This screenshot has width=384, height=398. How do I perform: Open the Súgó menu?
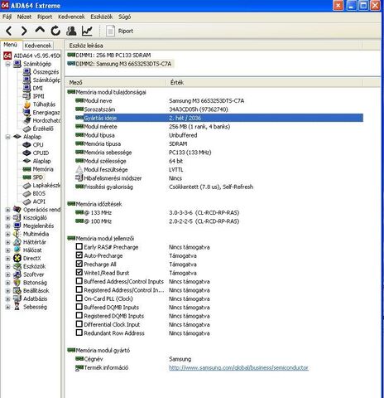(125, 17)
